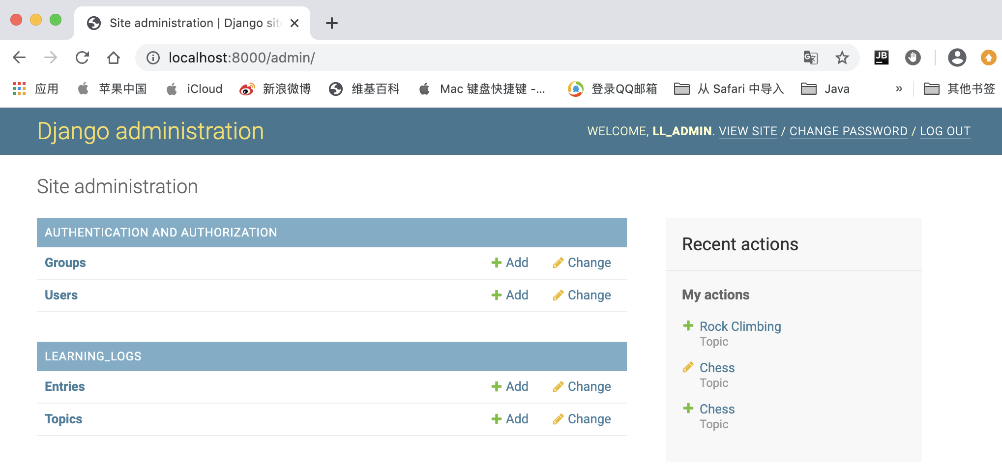Add a new Group
Viewport: 1002px width, 472px height.
tap(510, 263)
